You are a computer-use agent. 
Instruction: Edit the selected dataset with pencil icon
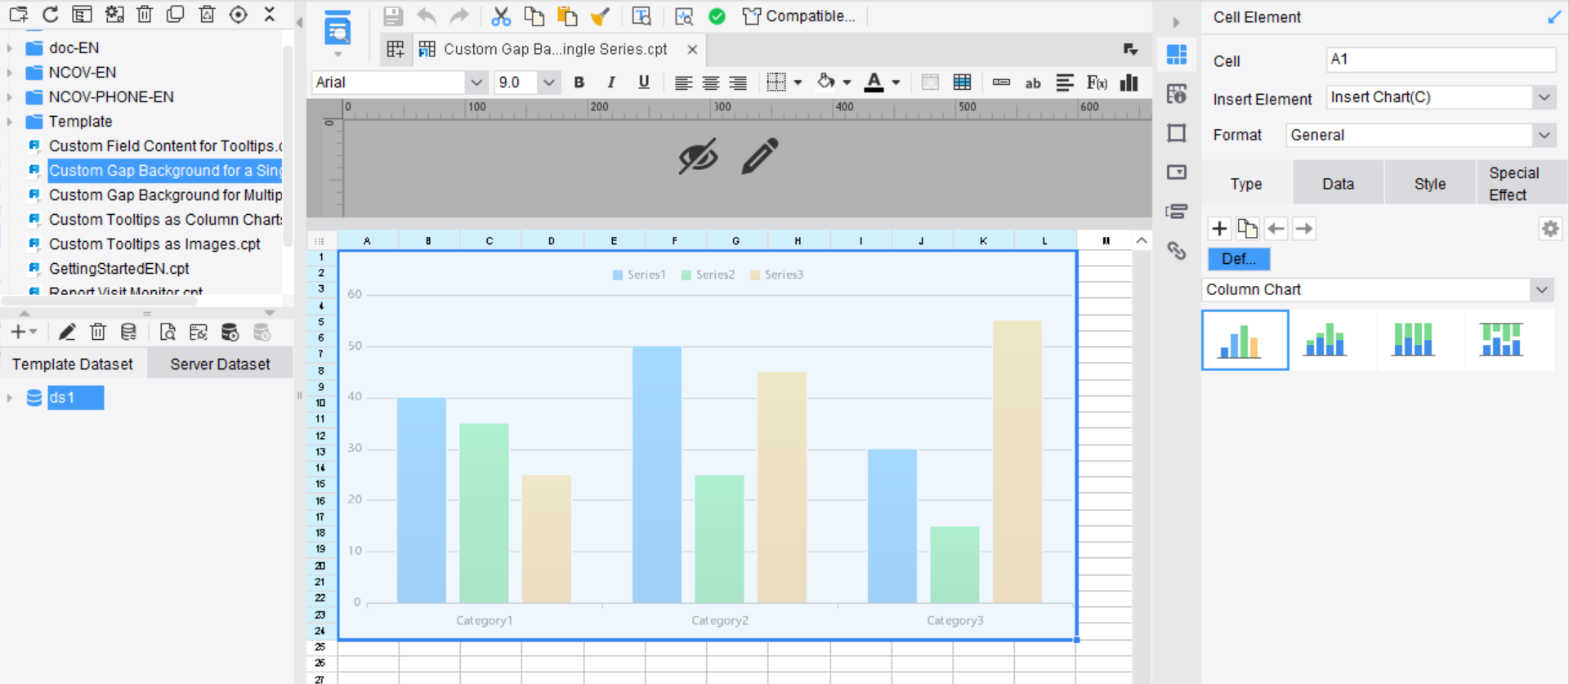tap(67, 332)
